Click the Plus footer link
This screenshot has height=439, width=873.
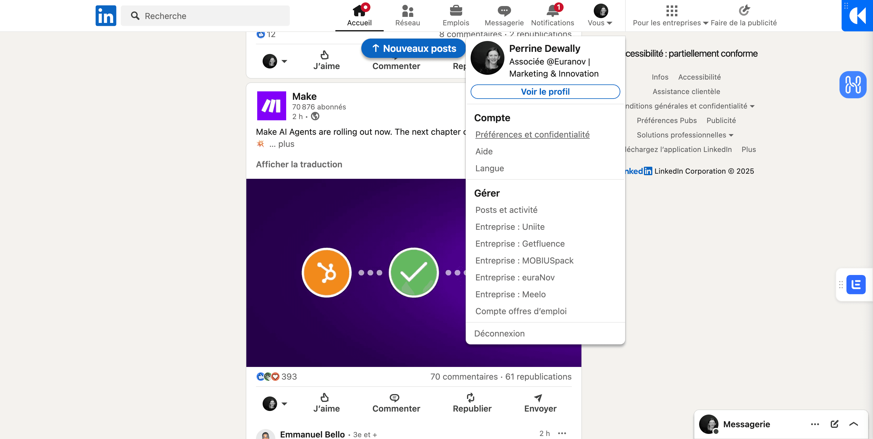(x=748, y=149)
